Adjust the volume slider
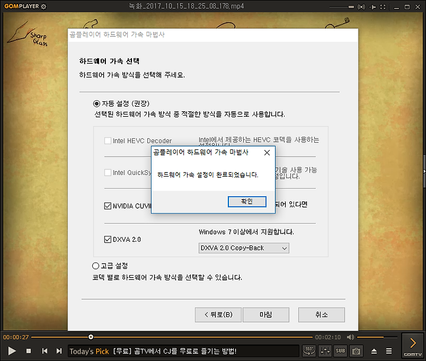Viewport: 426px width, 361px height. (377, 337)
